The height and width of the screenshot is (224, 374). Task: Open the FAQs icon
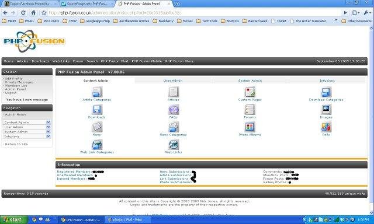pos(174,110)
